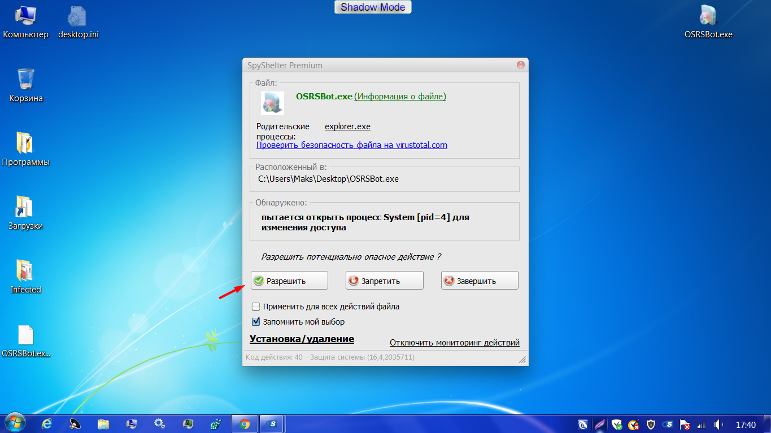The image size is (771, 433).
Task: Click the OSRSBot.exe file icon in dialog
Action: [272, 103]
